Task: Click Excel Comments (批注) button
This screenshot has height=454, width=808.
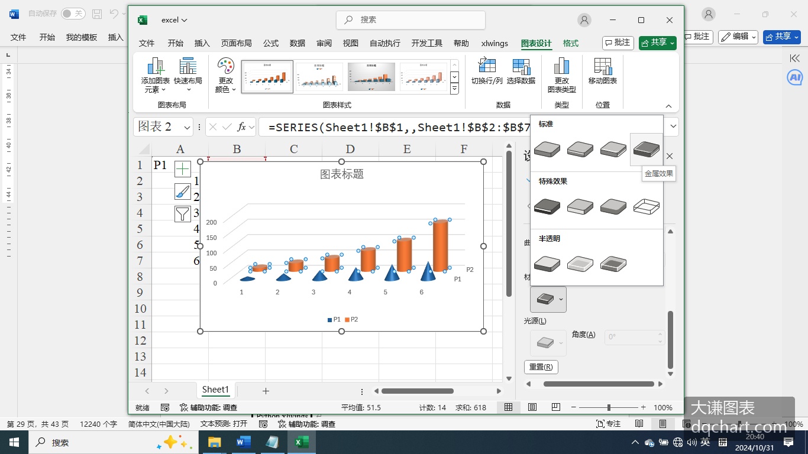Action: [x=618, y=43]
